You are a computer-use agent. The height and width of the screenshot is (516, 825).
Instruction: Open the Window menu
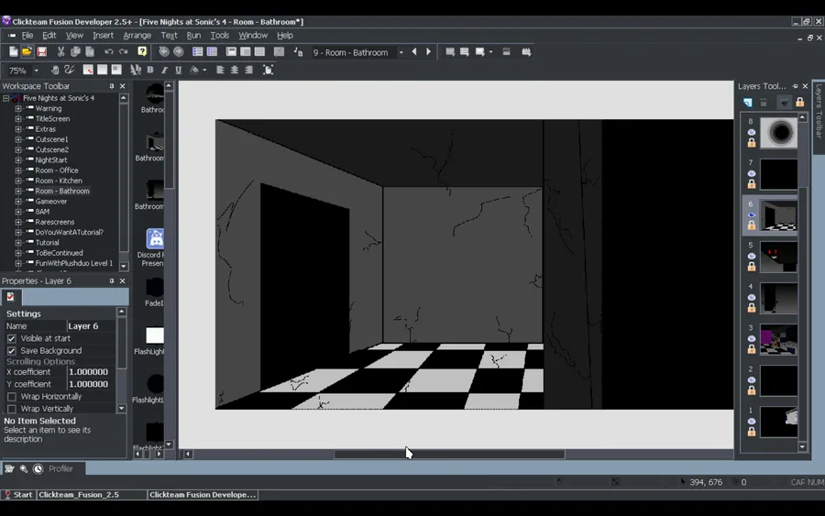[x=253, y=35]
